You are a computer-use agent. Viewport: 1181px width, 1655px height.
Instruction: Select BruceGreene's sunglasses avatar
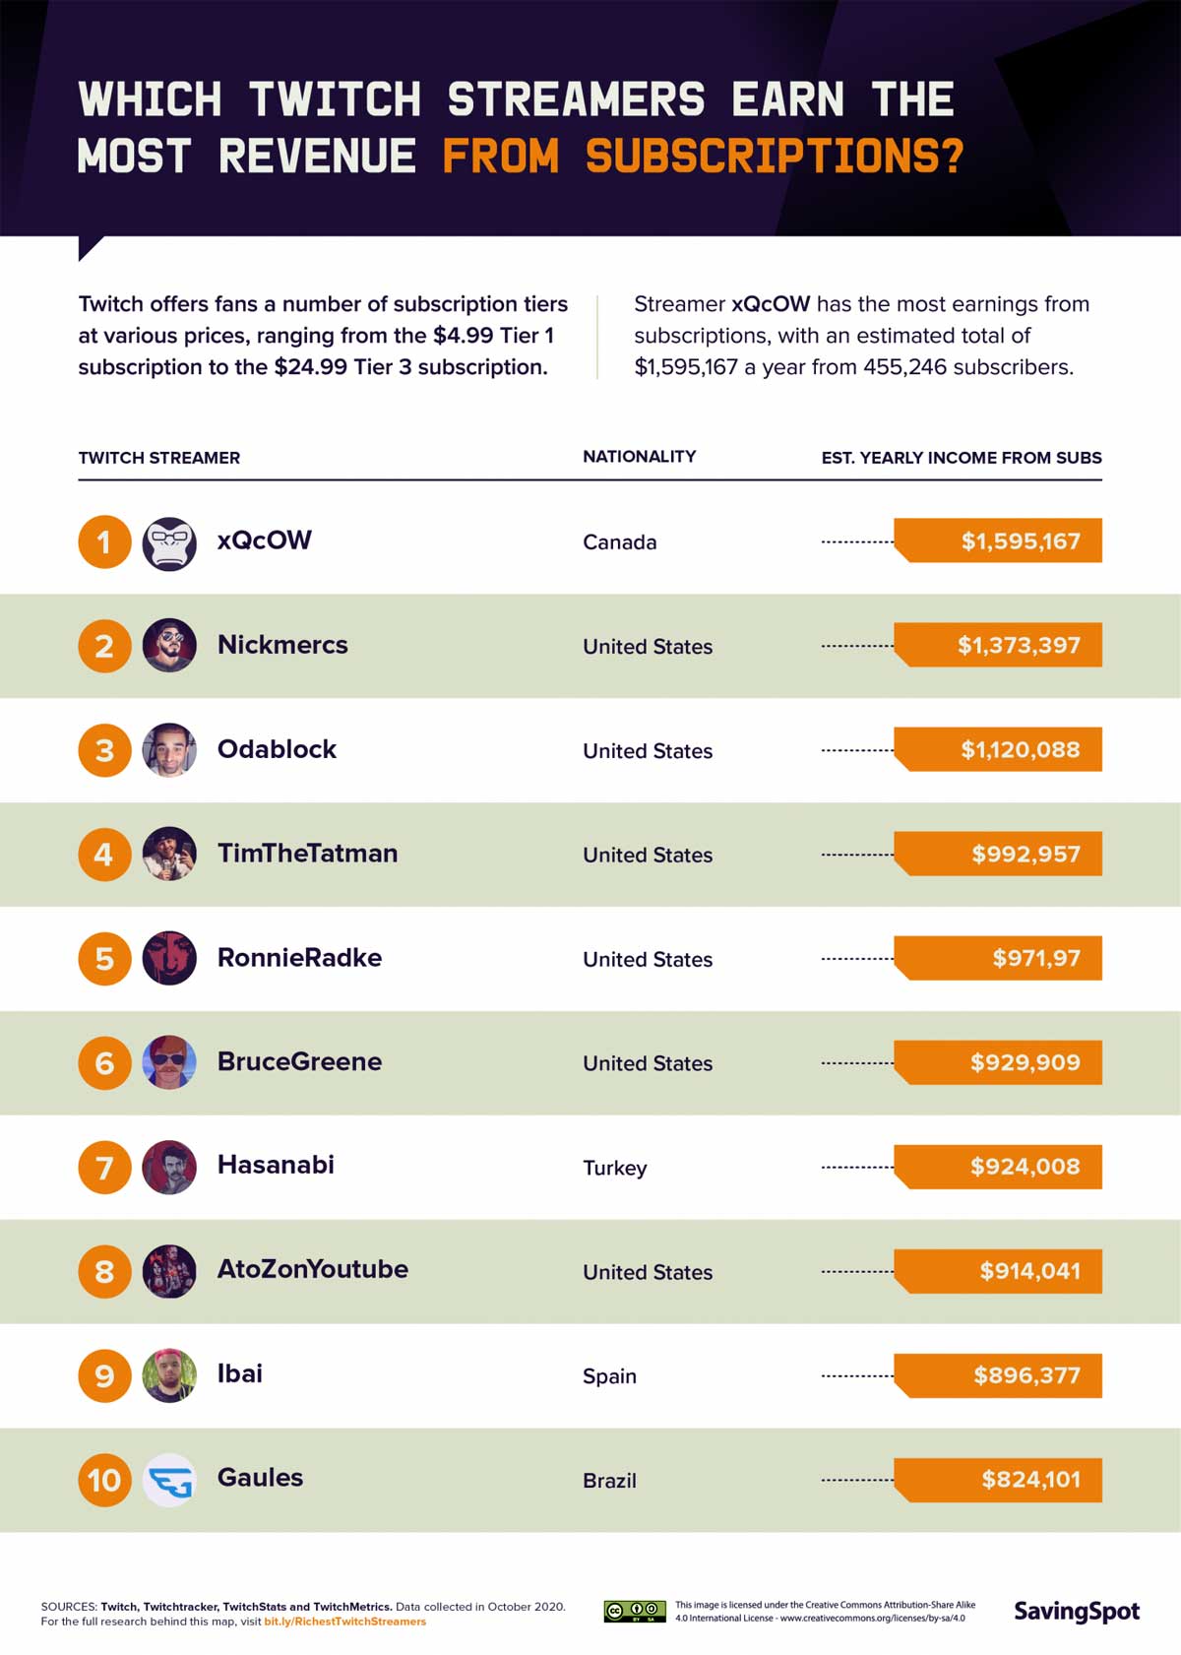(169, 1062)
